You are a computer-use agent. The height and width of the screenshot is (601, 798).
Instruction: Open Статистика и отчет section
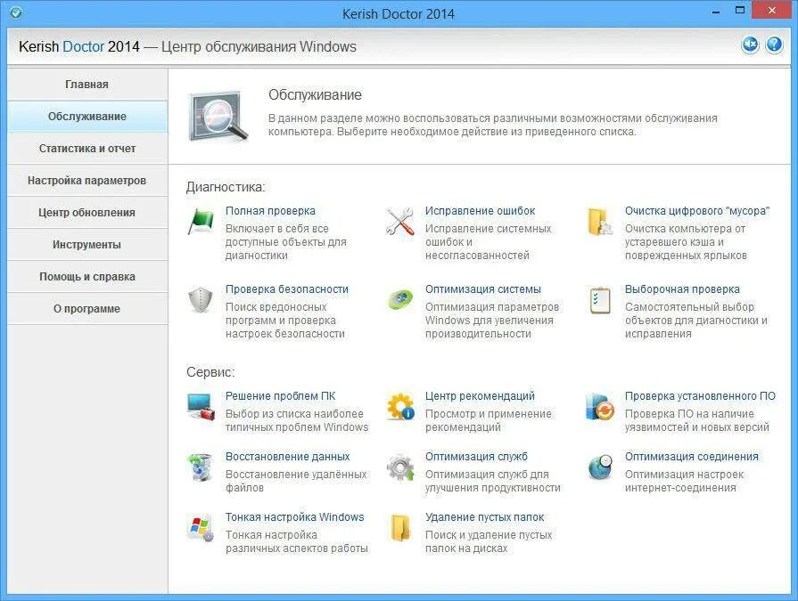(x=87, y=149)
